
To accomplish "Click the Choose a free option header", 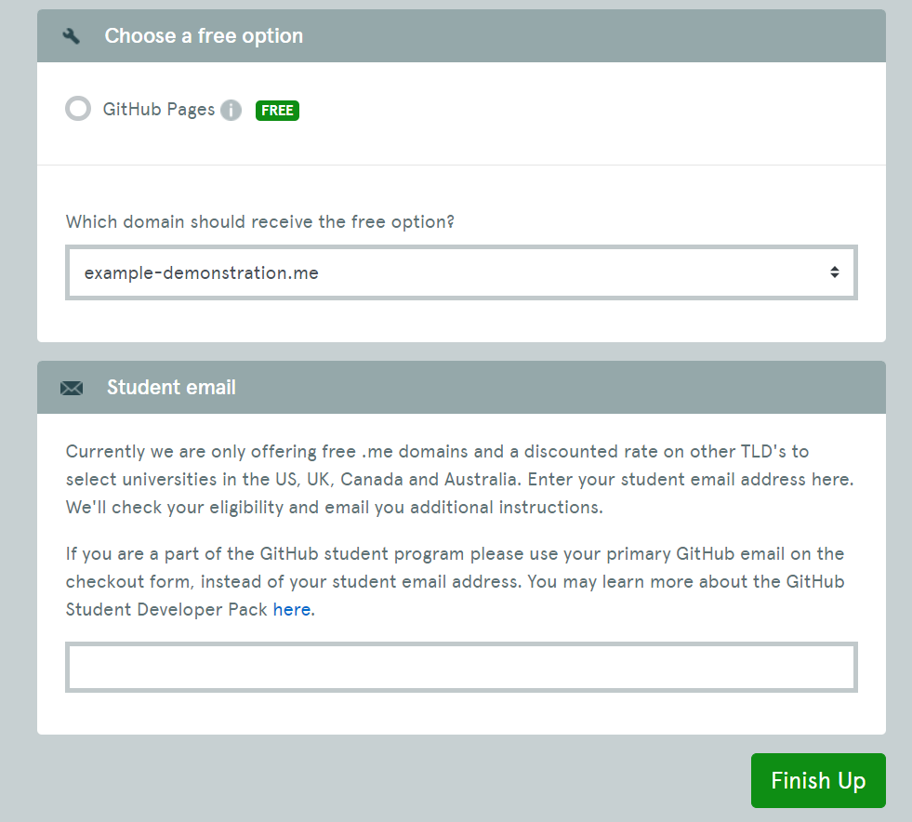I will pyautogui.click(x=204, y=35).
